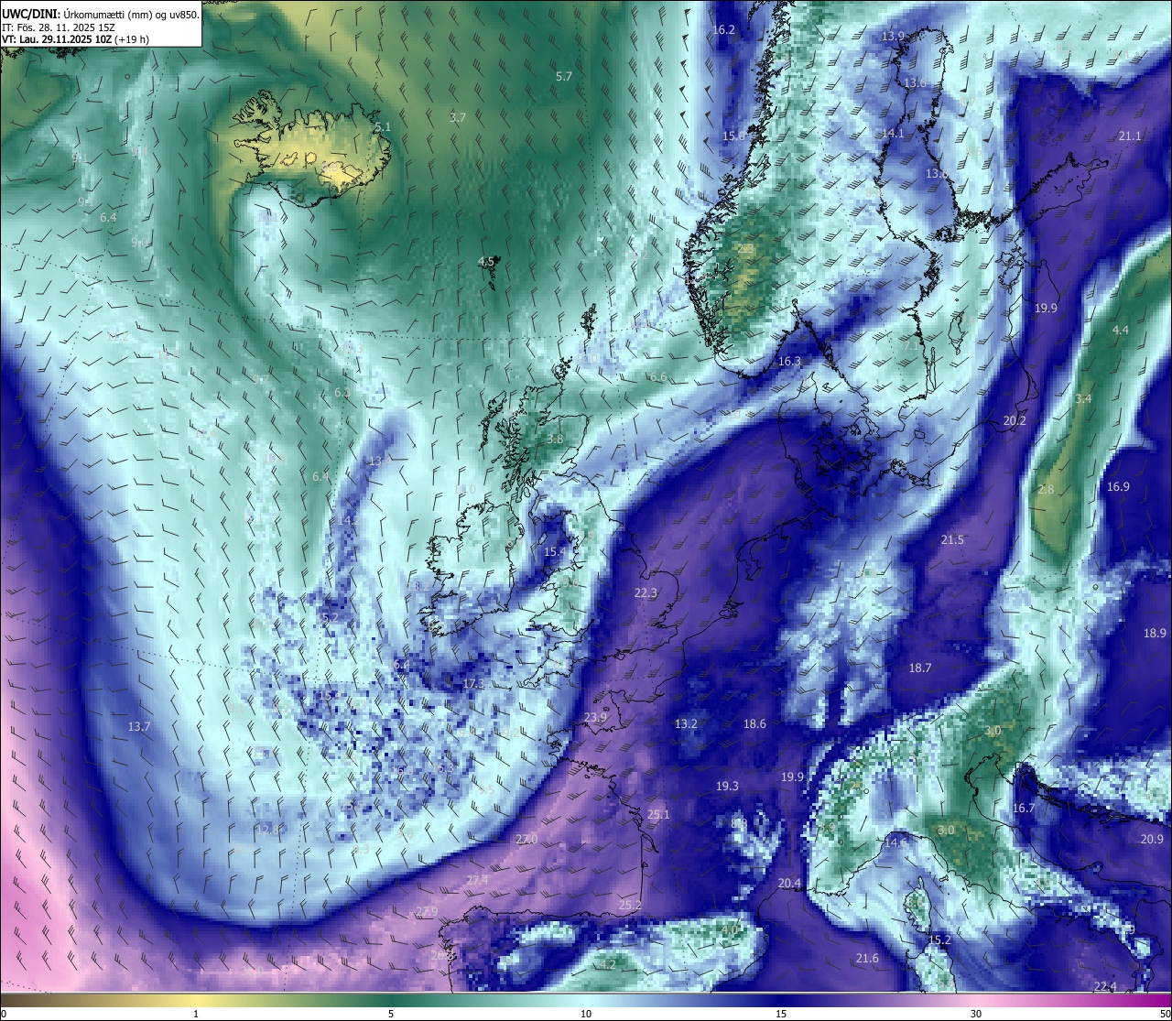Click the map value "5.7"
The width and height of the screenshot is (1172, 1021).
coord(564,77)
